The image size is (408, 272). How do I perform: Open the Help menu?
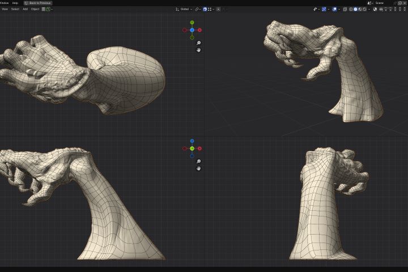(x=15, y=3)
